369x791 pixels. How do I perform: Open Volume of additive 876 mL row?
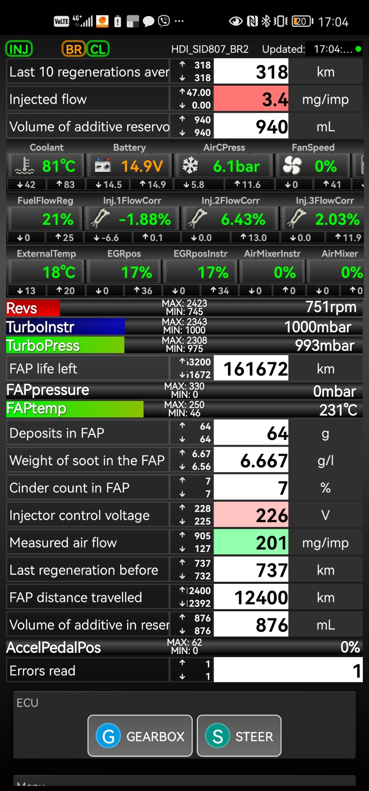point(184,625)
